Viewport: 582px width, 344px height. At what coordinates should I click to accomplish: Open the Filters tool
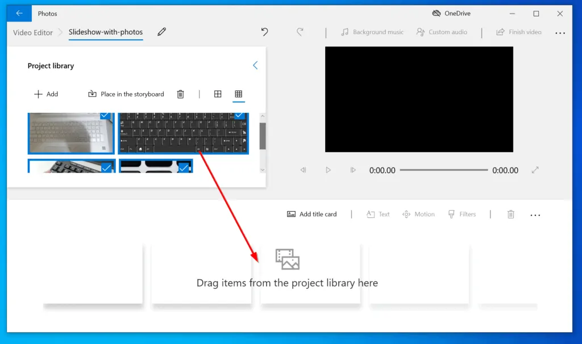[x=462, y=214]
